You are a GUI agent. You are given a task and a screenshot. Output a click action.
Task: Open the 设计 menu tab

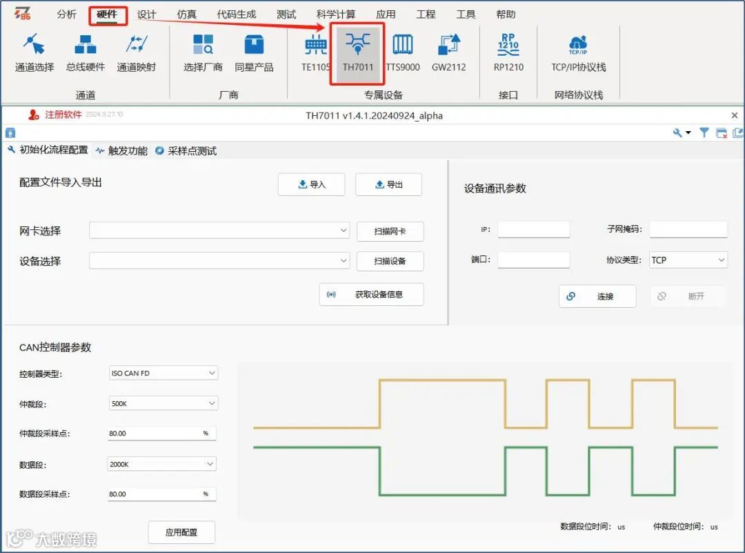(x=146, y=14)
